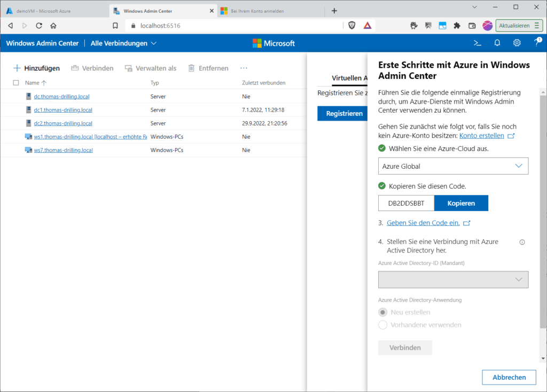Open the browser extensions puzzle icon
This screenshot has height=392, width=547.
point(457,26)
